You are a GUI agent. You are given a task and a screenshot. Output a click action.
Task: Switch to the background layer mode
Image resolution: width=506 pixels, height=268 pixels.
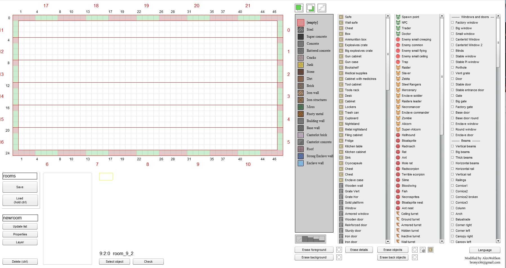click(310, 8)
